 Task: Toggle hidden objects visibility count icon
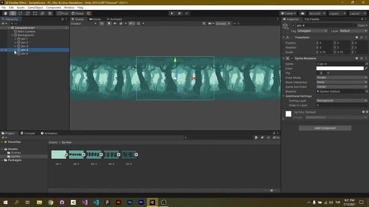click(132, 24)
